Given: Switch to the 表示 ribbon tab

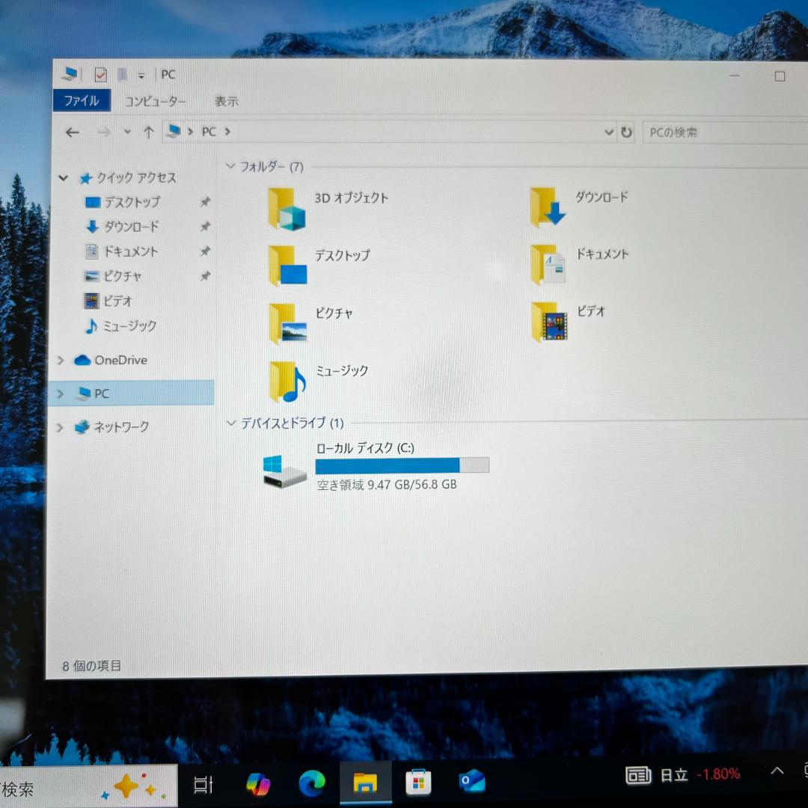Looking at the screenshot, I should click(x=227, y=102).
